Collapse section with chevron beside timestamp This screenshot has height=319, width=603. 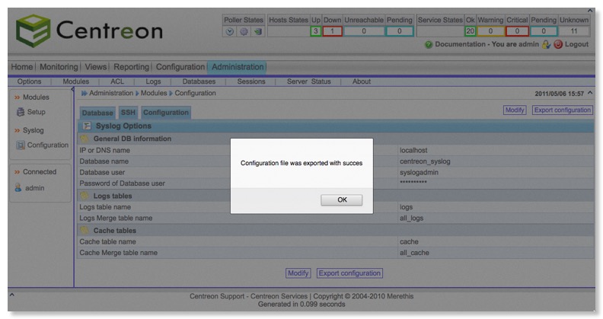591,93
